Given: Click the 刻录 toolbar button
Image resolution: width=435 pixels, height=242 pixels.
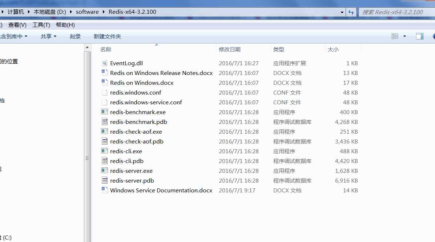Looking at the screenshot, I should pos(75,36).
